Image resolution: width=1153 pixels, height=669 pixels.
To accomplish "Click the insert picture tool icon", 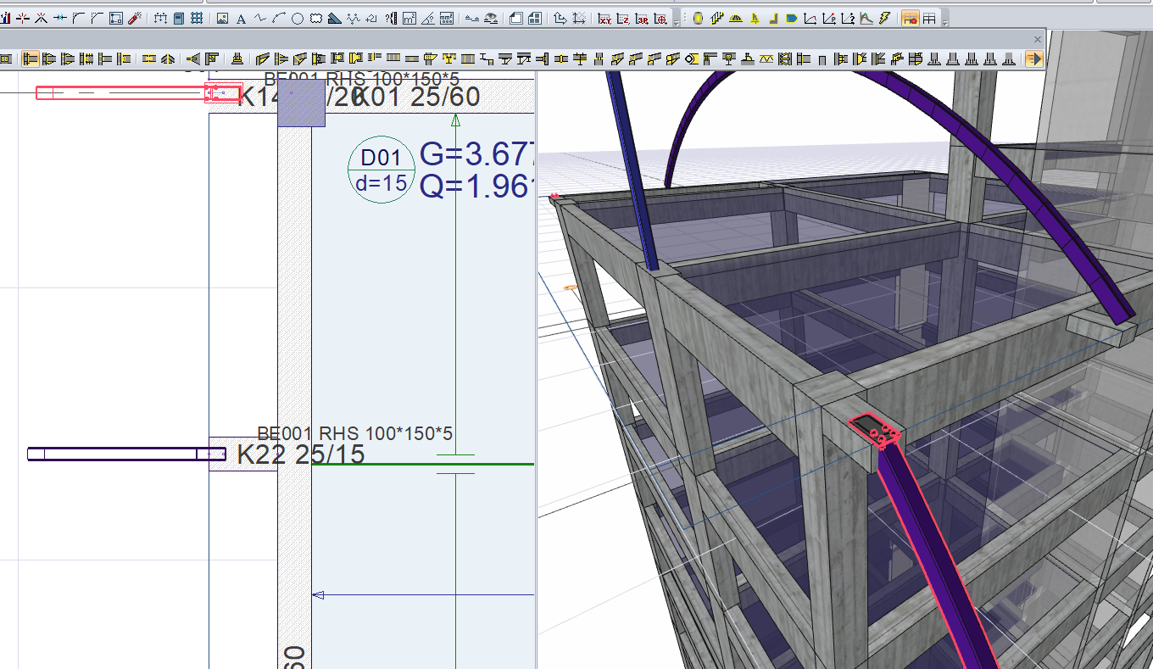I will pyautogui.click(x=222, y=18).
